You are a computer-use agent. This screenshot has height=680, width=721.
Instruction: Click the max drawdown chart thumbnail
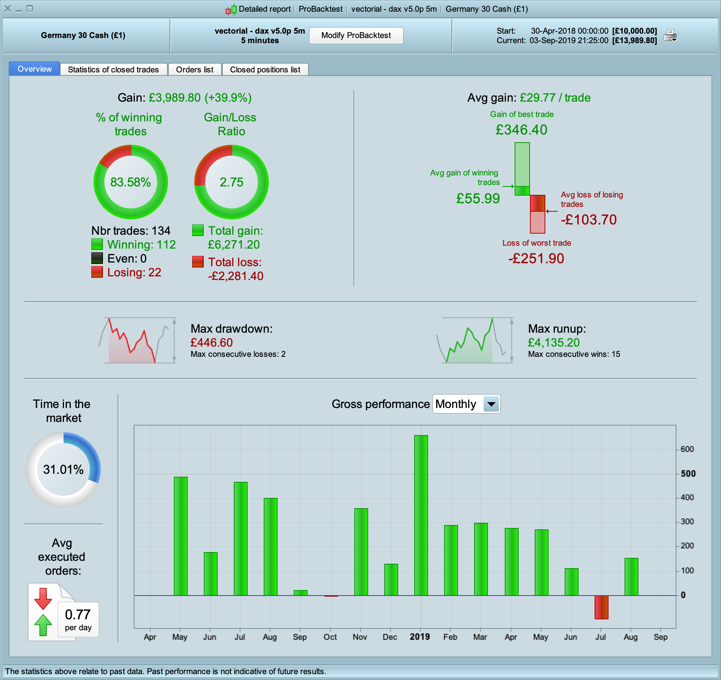tap(138, 340)
